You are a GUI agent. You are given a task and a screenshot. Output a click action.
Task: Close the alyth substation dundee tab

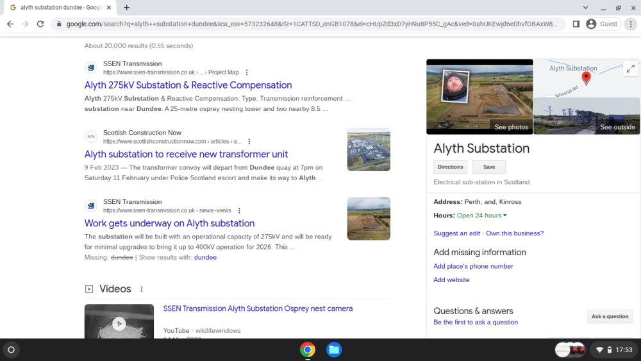pos(109,7)
